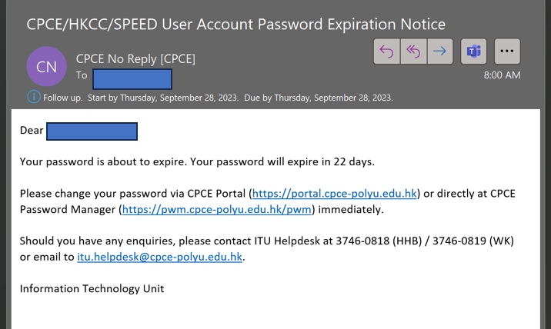Share the email to Teams

(474, 52)
